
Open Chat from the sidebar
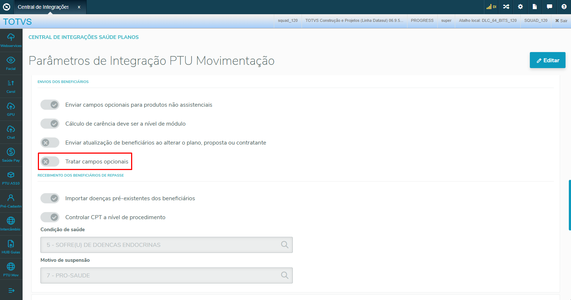point(11,132)
